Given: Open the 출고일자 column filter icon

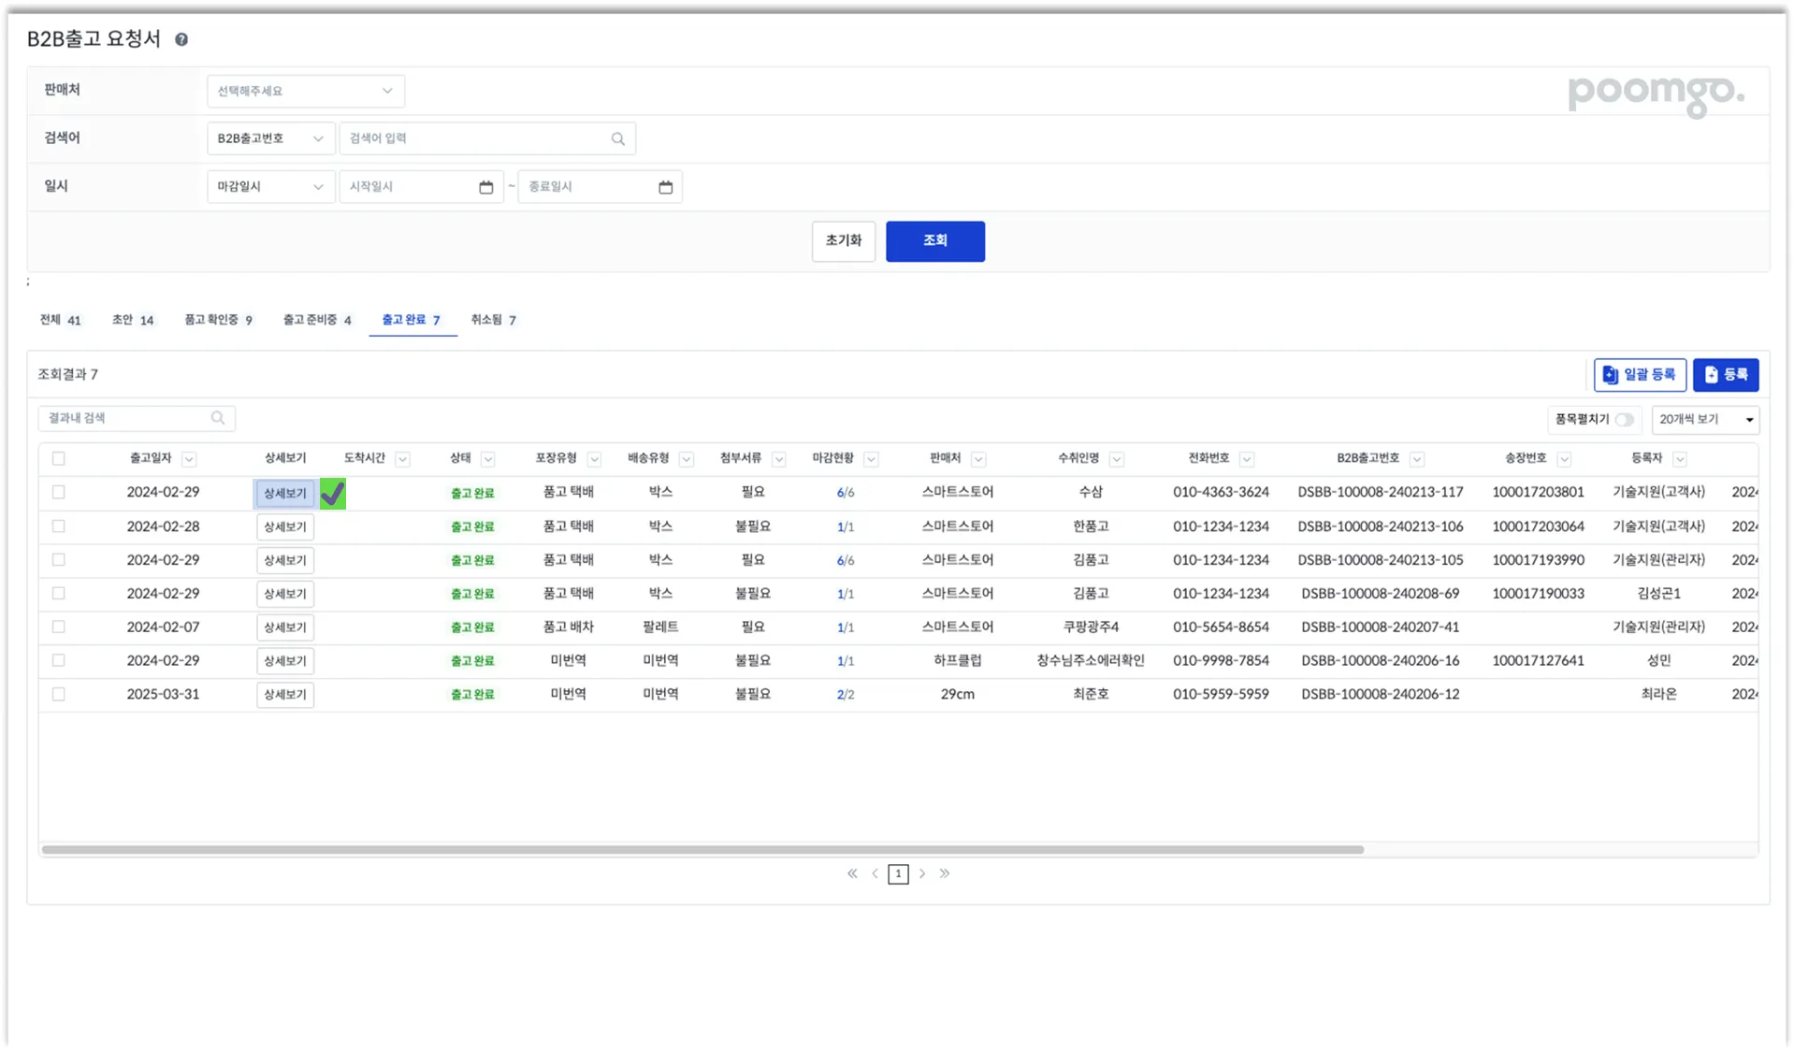Looking at the screenshot, I should tap(189, 459).
